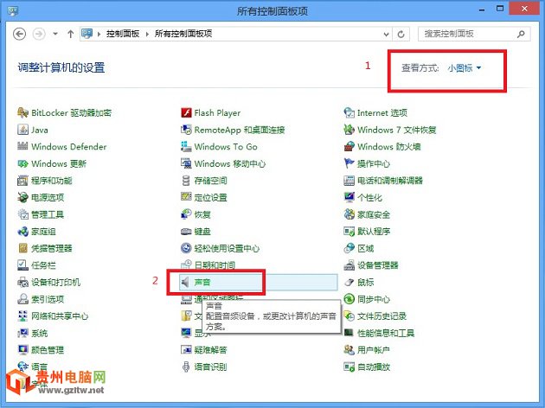Open the 声音 speaker icon
The image size is (545, 408).
186,282
